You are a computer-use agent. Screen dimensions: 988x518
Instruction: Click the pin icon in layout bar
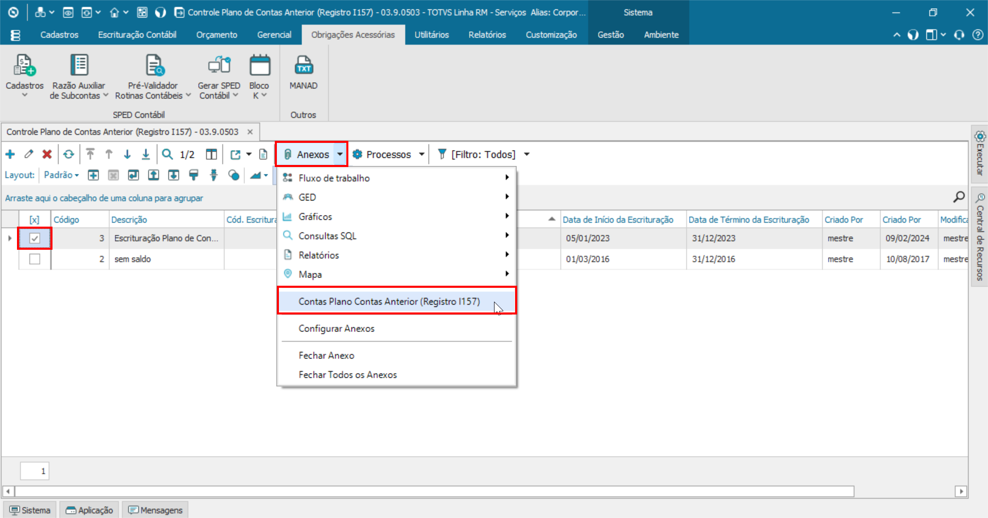214,175
